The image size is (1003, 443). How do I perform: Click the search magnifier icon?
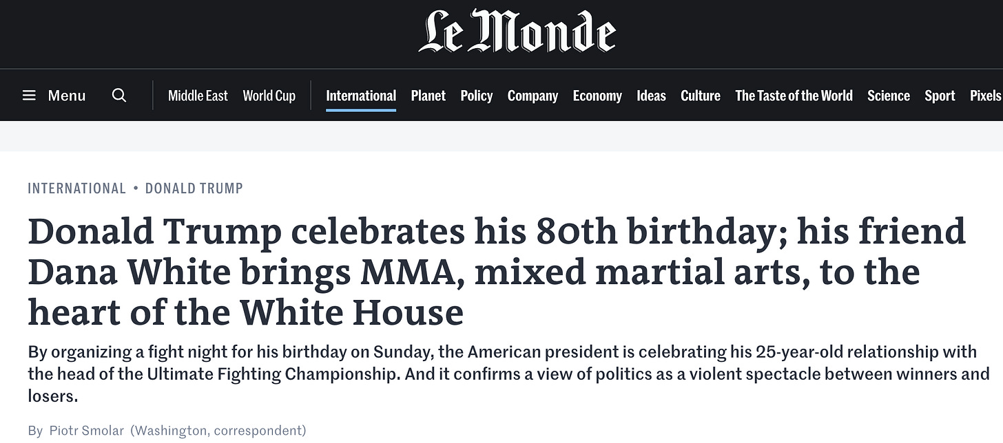click(x=119, y=96)
